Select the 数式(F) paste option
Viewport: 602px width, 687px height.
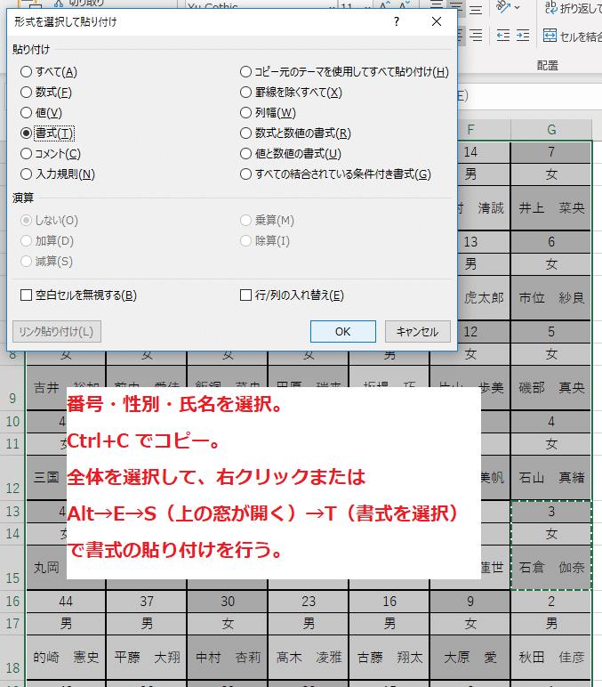click(x=46, y=93)
